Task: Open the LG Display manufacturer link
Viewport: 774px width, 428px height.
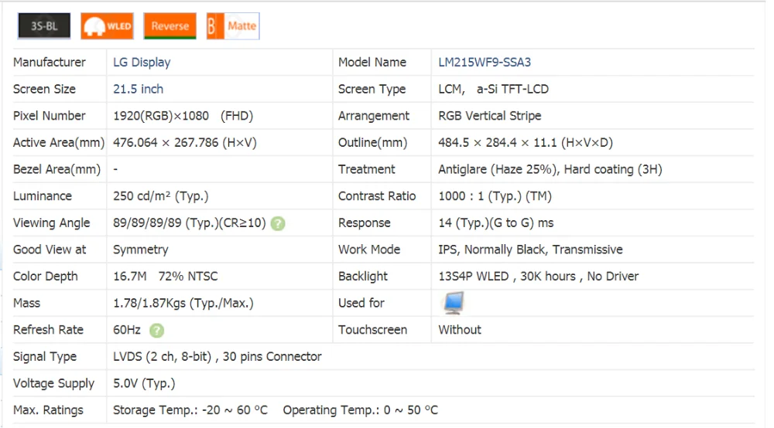Action: click(142, 63)
